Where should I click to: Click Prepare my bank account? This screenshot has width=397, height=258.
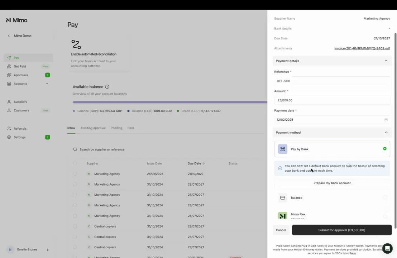(332, 183)
